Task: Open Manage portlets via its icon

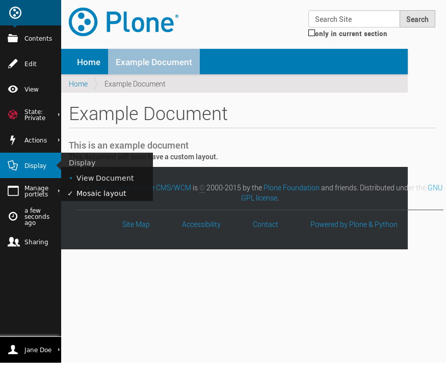Action: (12, 191)
